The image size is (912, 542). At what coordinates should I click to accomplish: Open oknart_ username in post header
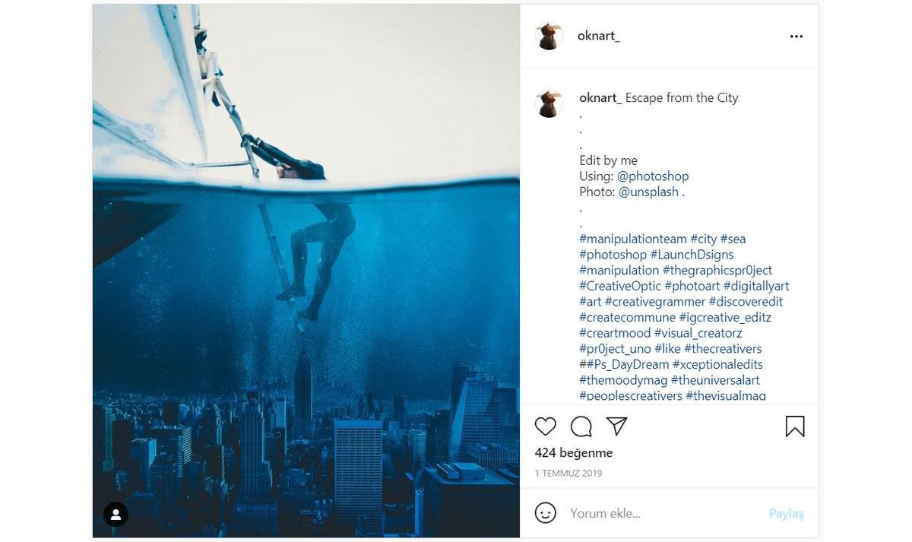click(598, 36)
